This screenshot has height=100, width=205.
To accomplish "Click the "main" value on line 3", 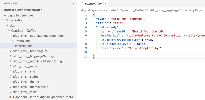I will point(118,23).
